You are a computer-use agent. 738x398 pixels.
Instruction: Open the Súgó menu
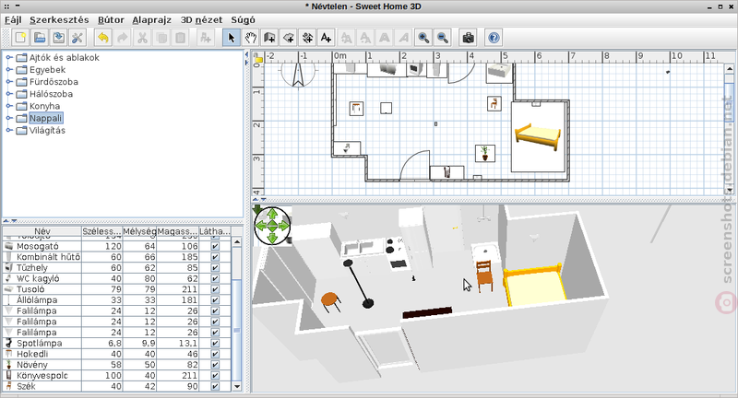point(243,19)
